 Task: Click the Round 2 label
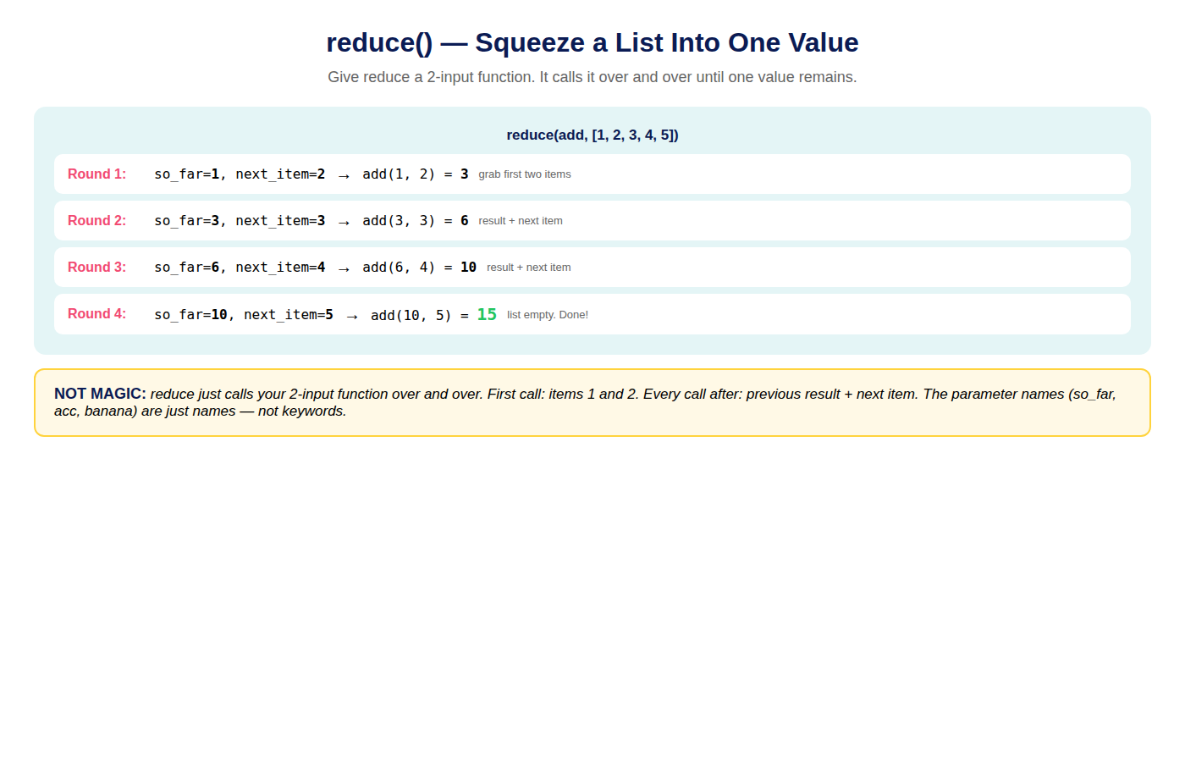click(x=97, y=220)
